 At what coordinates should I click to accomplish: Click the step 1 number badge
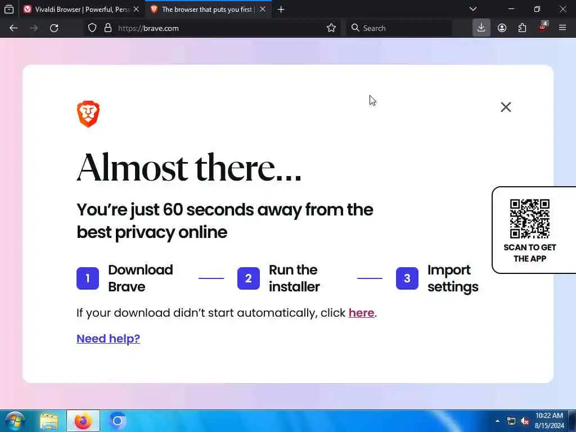point(88,278)
